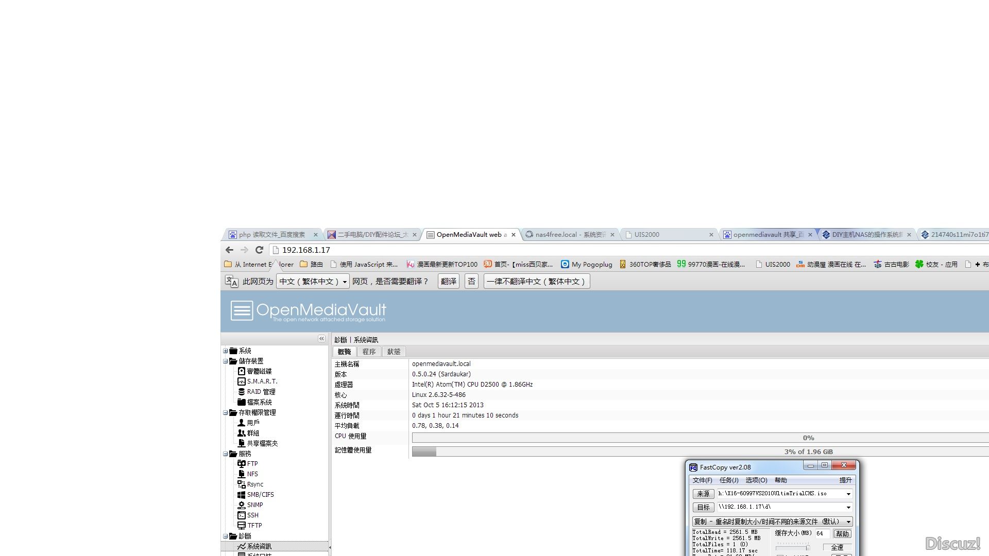Click the address bar showing 192.168.1.17
The image size is (989, 556).
(x=628, y=250)
